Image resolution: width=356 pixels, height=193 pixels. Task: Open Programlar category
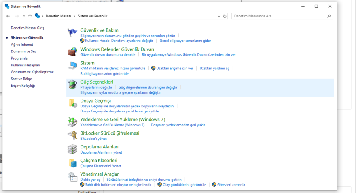click(x=20, y=58)
